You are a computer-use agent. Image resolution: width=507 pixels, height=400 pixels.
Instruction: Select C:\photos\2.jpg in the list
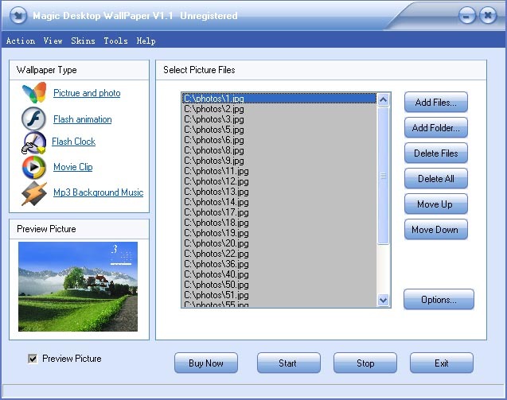tap(279, 109)
